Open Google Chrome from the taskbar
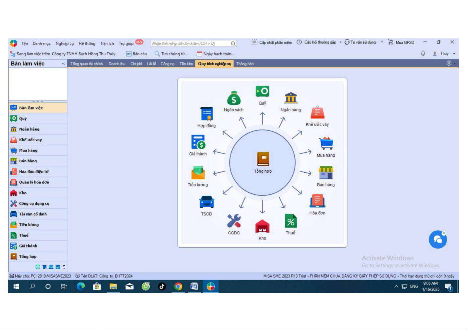This screenshot has height=330, width=467. coord(178,286)
